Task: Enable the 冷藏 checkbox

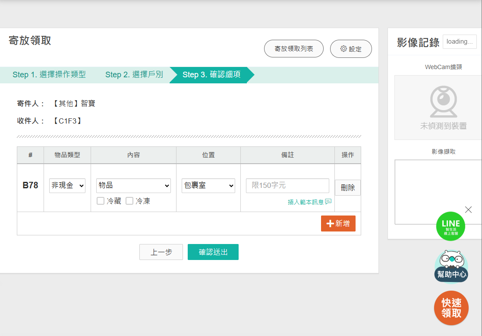Action: point(101,201)
